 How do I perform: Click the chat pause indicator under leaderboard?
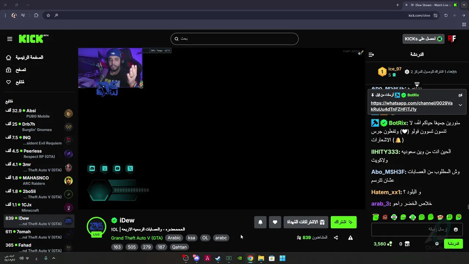pos(417,85)
